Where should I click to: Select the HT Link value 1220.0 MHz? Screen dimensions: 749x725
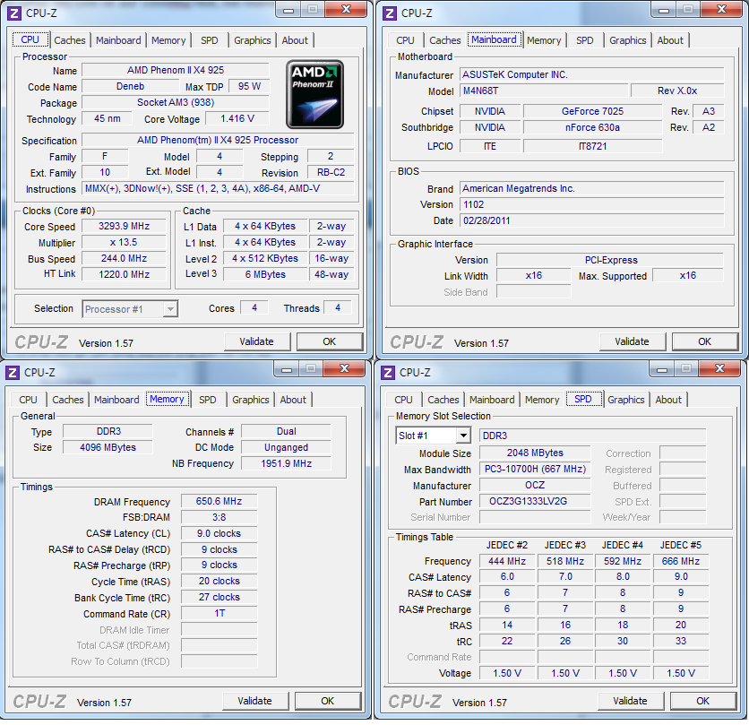(x=124, y=274)
